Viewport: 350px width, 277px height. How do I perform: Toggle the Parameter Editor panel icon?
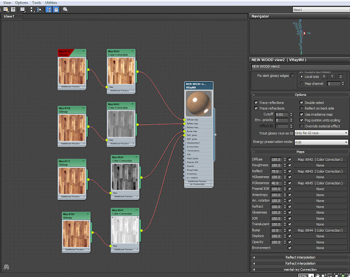[56, 10]
